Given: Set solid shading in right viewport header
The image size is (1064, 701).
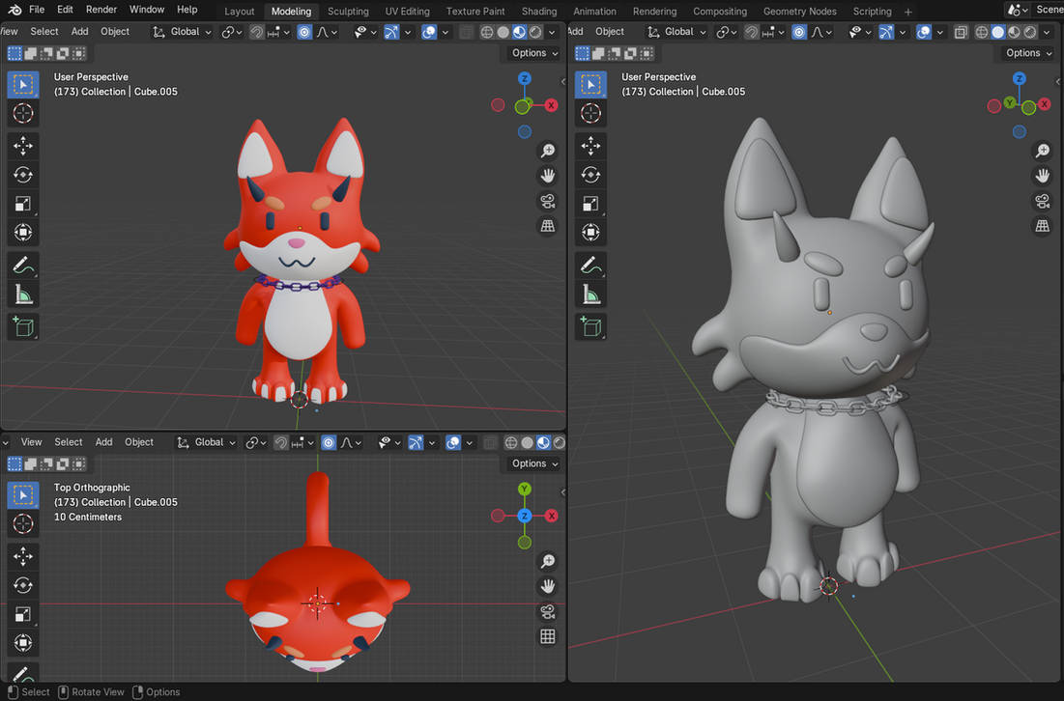Looking at the screenshot, I should (x=997, y=32).
